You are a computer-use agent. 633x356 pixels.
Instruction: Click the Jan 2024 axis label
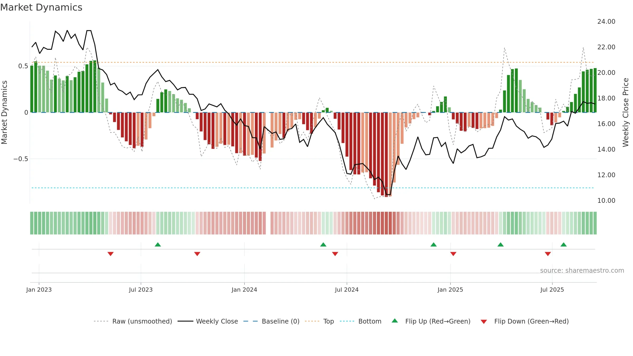tap(244, 290)
